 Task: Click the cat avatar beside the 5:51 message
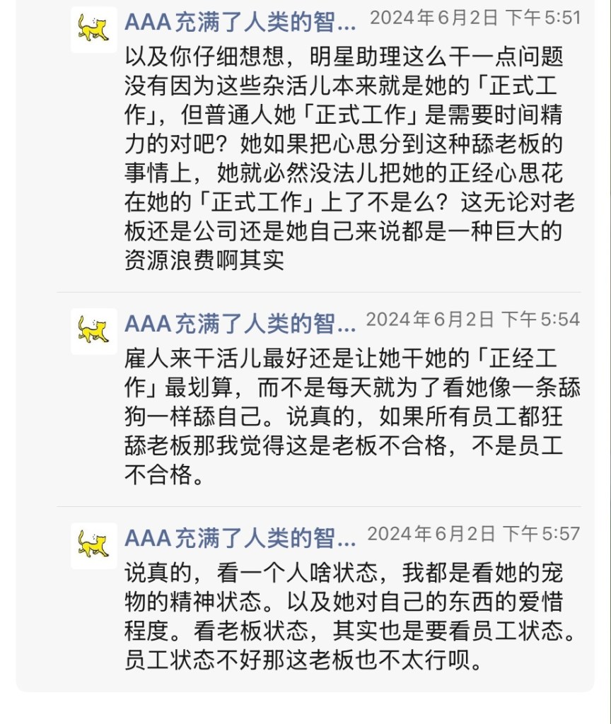[x=94, y=29]
